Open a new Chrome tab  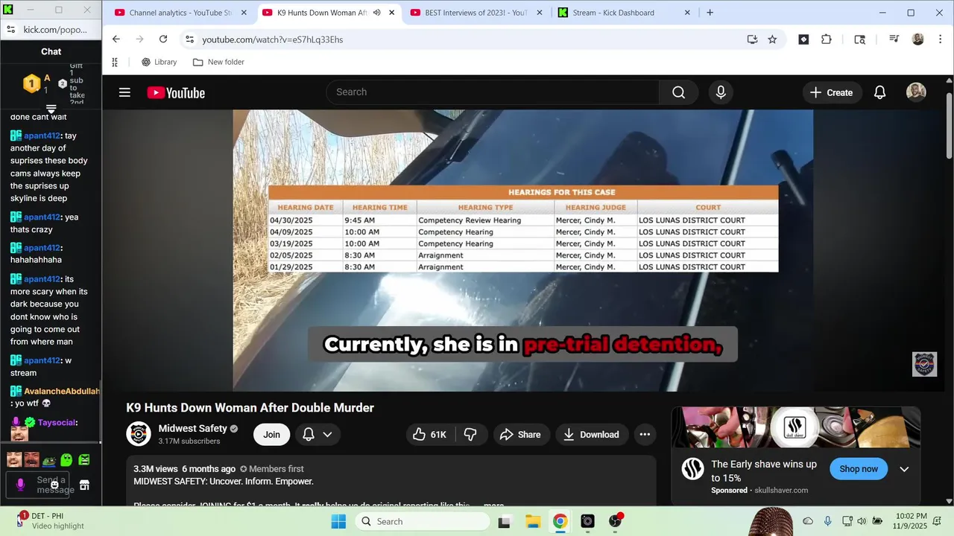coord(710,13)
